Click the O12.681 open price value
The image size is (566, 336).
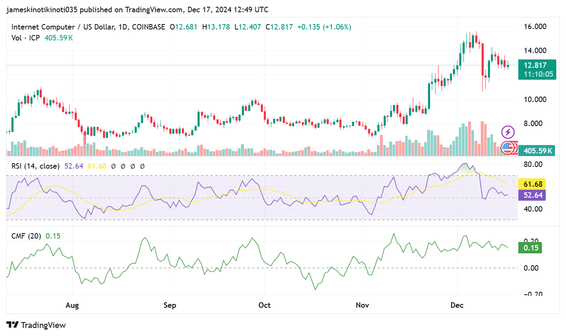(x=184, y=27)
